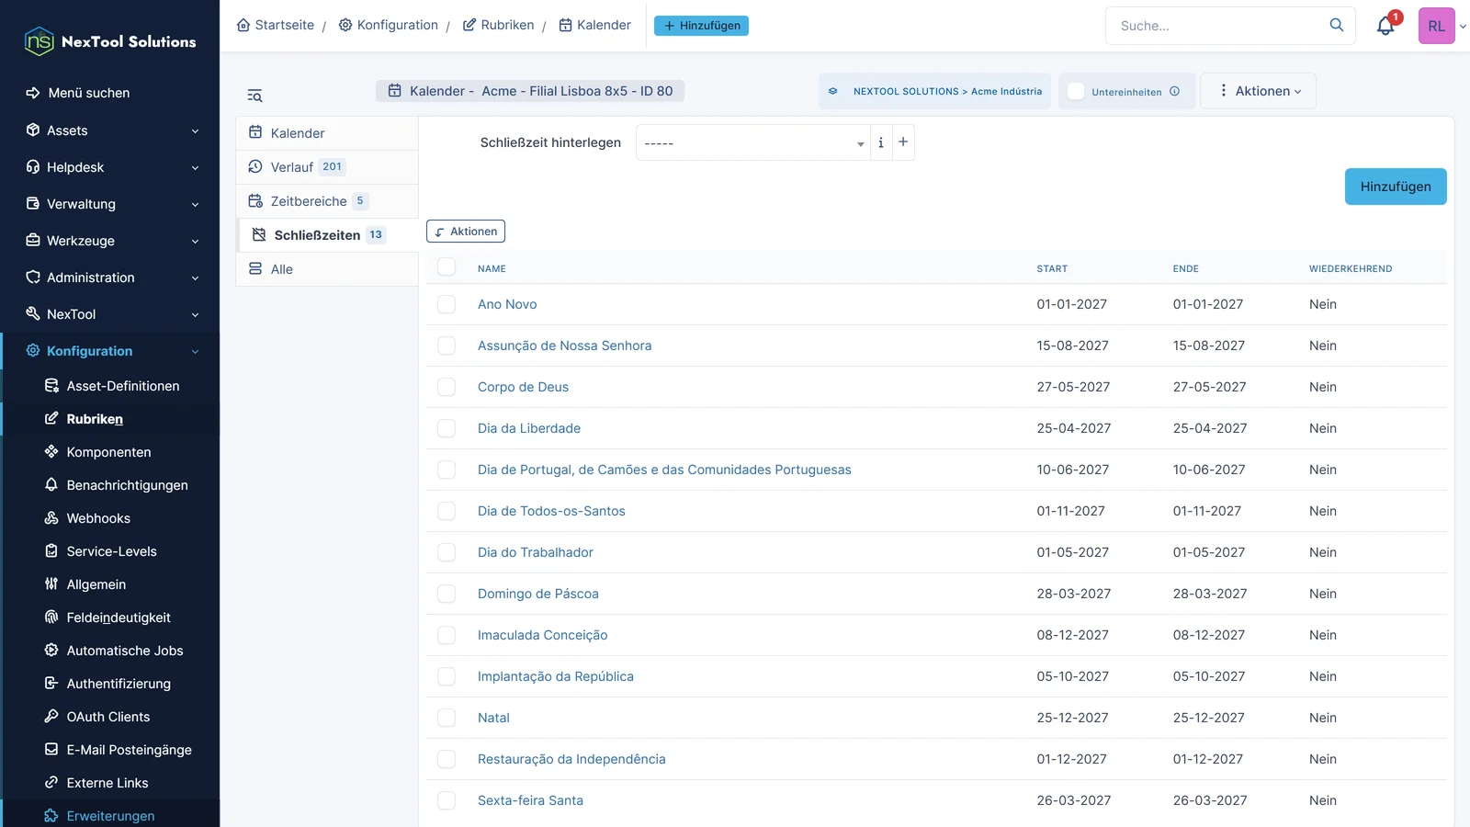Open the notifications bell icon
Image resolution: width=1470 pixels, height=827 pixels.
click(x=1385, y=26)
